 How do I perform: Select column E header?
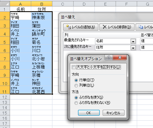pyautogui.click(x=105, y=4)
